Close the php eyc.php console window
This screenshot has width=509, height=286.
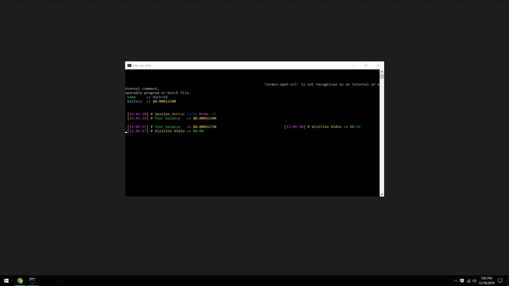(378, 65)
